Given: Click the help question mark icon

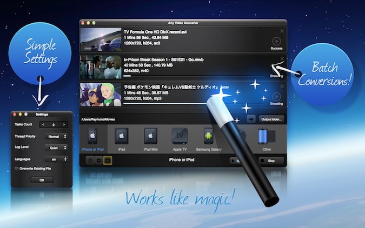Looking at the screenshot, I should (x=89, y=160).
